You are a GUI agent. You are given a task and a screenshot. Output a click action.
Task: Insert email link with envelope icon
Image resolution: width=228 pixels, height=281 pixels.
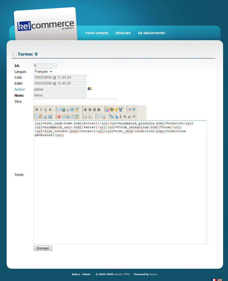[59, 109]
